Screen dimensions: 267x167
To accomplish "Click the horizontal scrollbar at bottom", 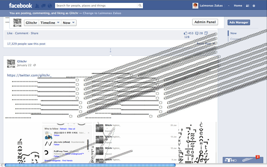I will pyautogui.click(x=90, y=165).
